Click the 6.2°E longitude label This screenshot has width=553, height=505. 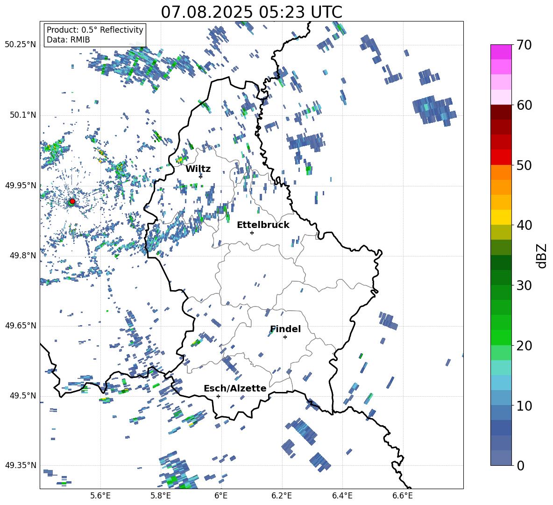282,496
